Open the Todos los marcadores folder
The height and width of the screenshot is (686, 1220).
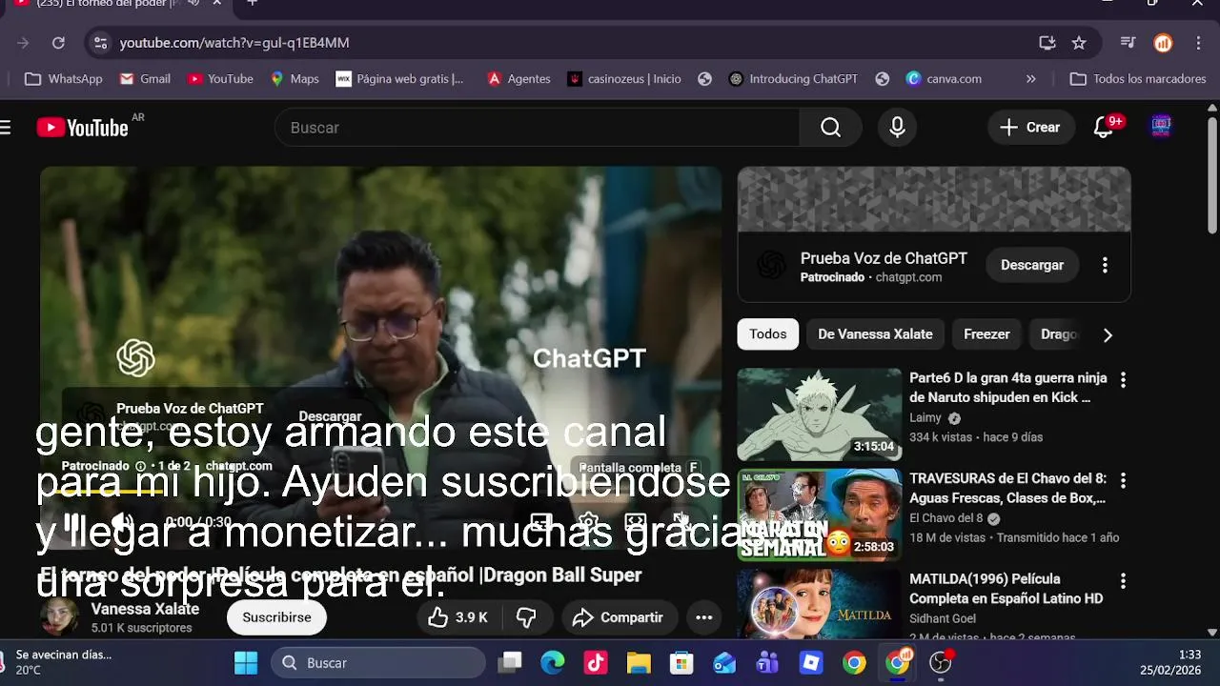coord(1138,79)
